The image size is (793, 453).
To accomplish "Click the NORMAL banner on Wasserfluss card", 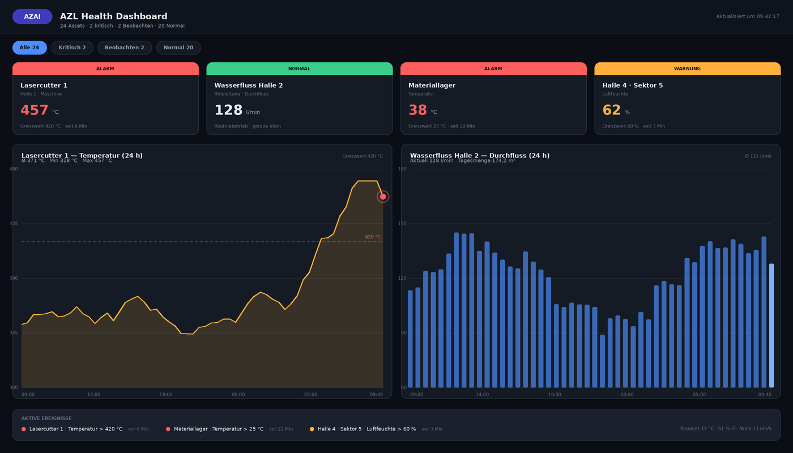I will coord(299,69).
